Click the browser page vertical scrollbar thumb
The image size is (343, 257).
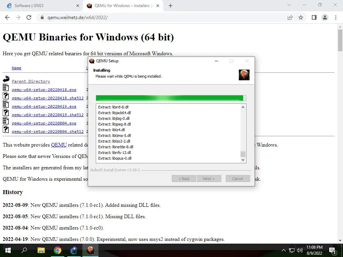pyautogui.click(x=340, y=40)
